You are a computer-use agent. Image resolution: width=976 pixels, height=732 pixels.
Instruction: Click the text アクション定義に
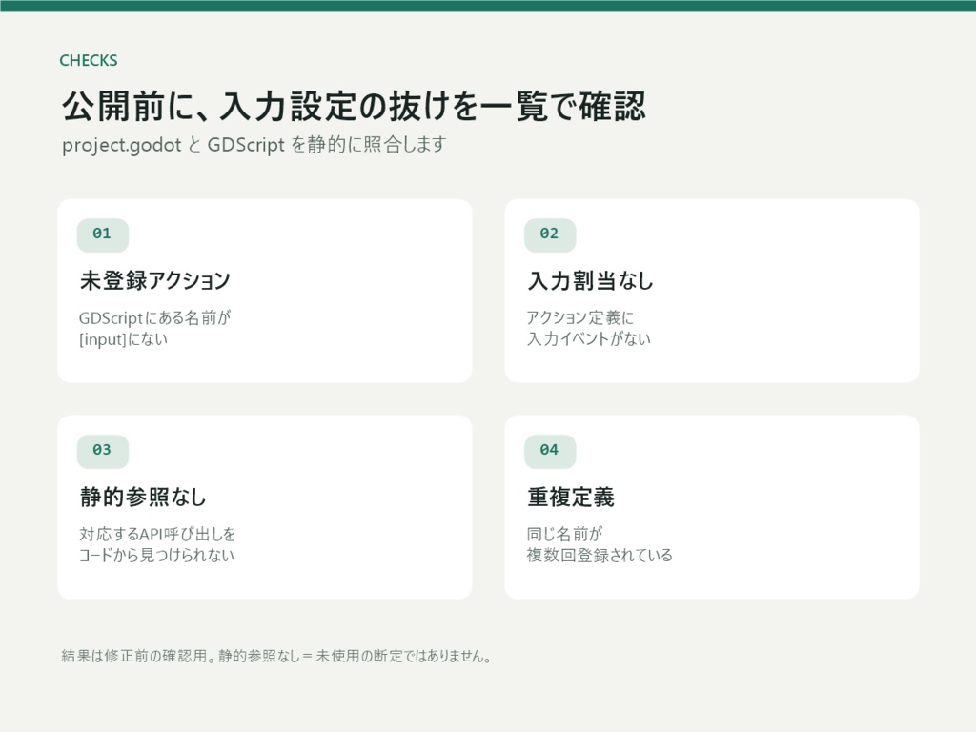click(x=580, y=318)
